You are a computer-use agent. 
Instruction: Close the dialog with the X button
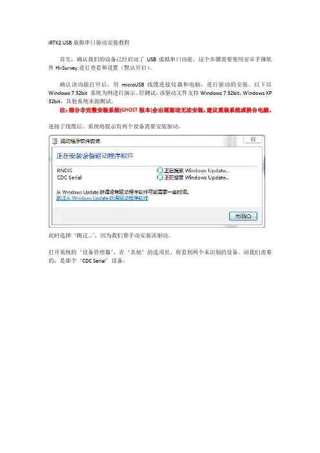[253, 139]
